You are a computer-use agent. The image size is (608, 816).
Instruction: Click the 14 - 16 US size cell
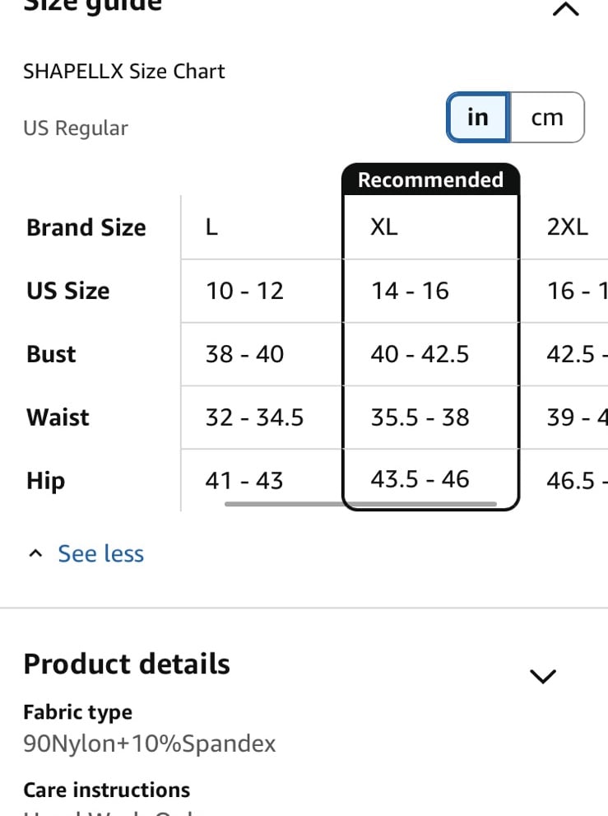pyautogui.click(x=430, y=291)
